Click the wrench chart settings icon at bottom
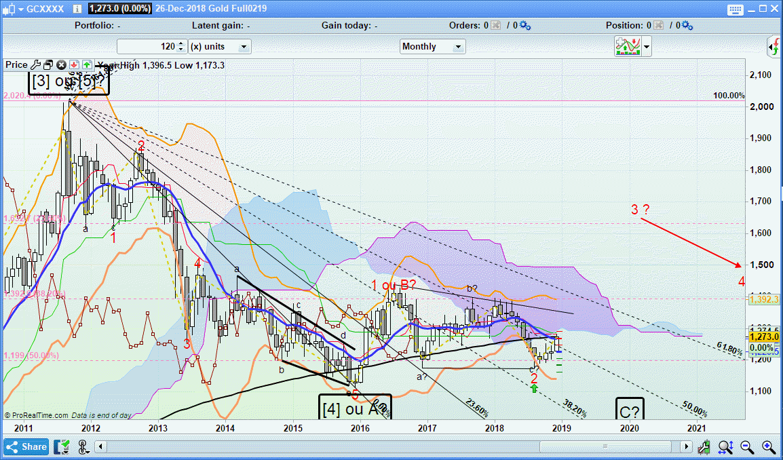The image size is (783, 460). (x=704, y=446)
